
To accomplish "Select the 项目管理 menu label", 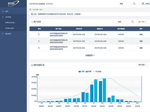I will pyautogui.click(x=8, y=17).
